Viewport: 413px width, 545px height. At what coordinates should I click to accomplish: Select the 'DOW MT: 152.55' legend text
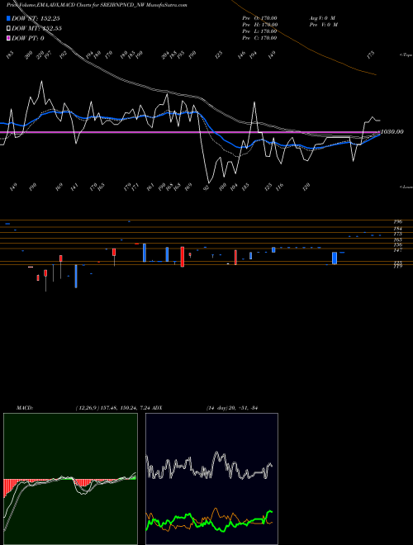[36, 29]
